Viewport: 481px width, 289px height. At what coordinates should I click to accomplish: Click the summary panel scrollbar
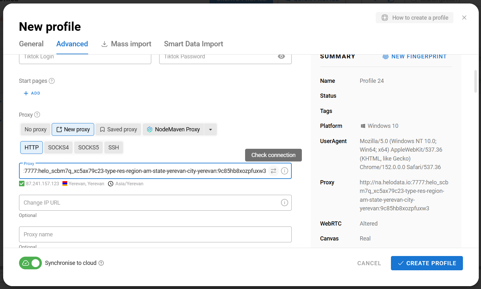[x=475, y=82]
